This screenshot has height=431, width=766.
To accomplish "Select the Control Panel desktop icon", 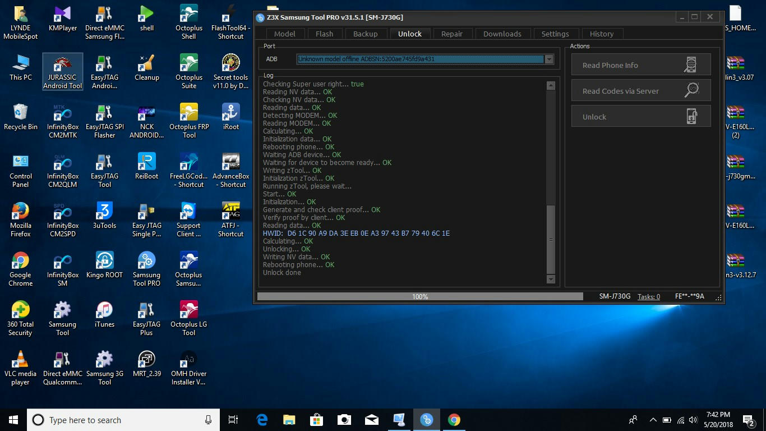I will (21, 171).
